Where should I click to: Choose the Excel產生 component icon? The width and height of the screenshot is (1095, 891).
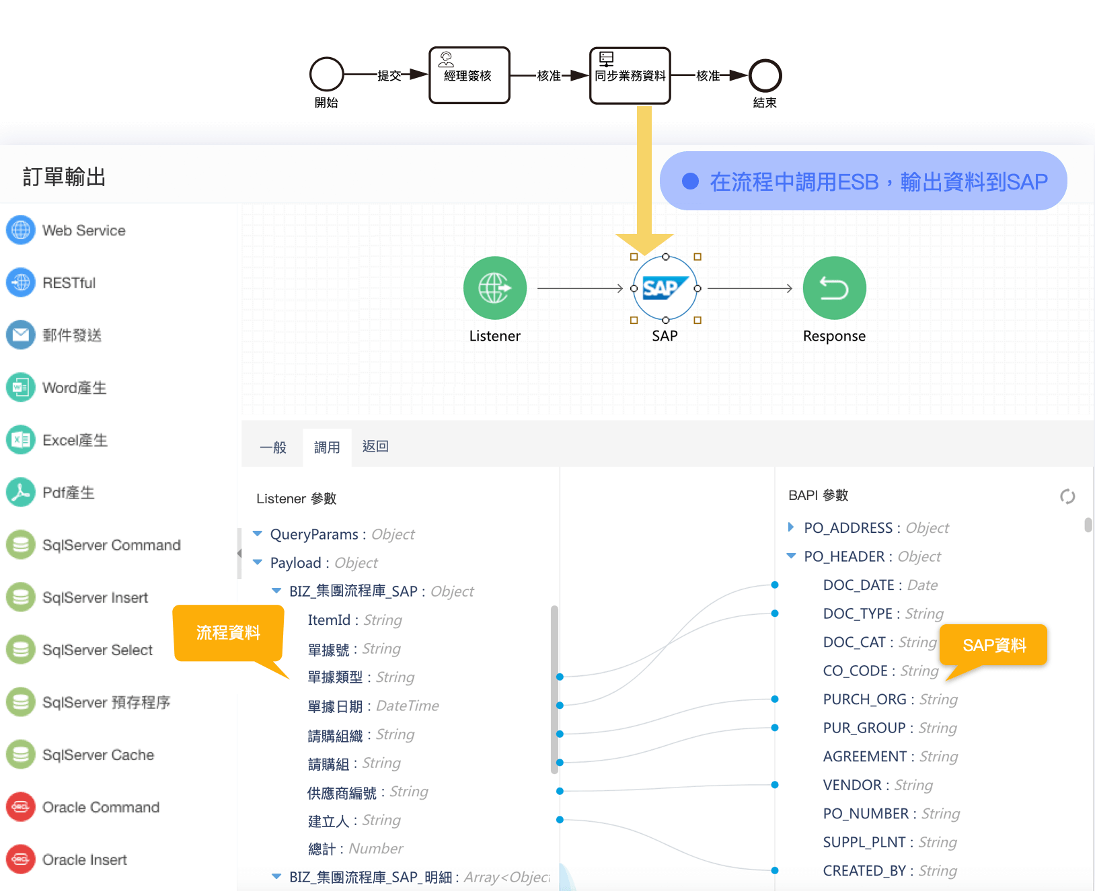tap(21, 440)
